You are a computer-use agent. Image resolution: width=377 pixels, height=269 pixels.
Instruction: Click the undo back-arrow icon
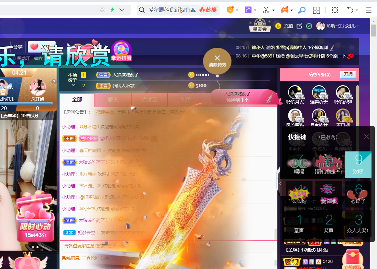(350, 10)
